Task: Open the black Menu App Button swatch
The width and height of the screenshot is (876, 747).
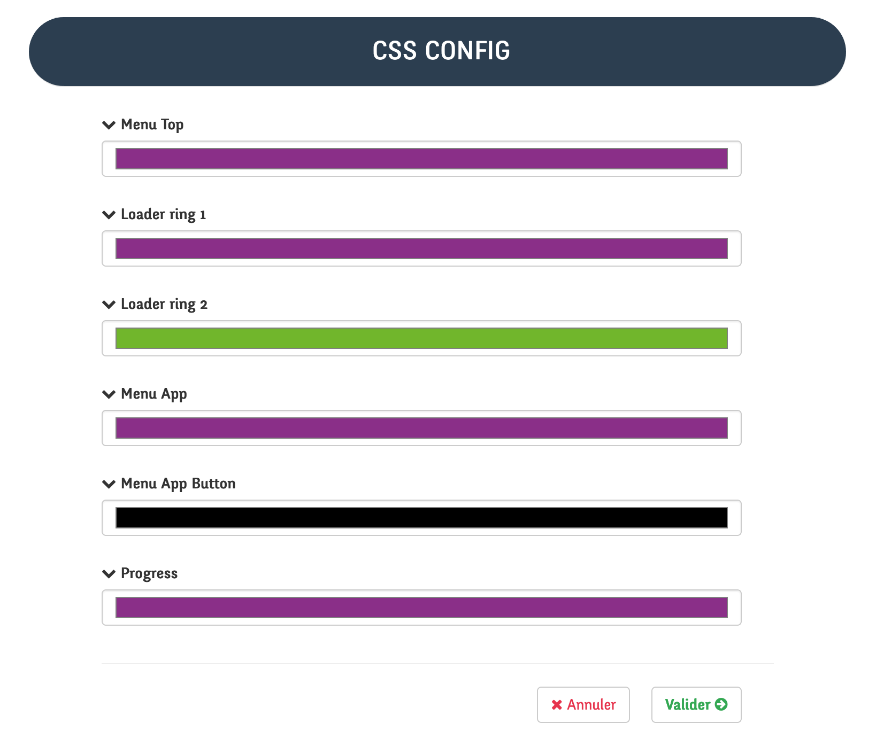Action: coord(421,518)
